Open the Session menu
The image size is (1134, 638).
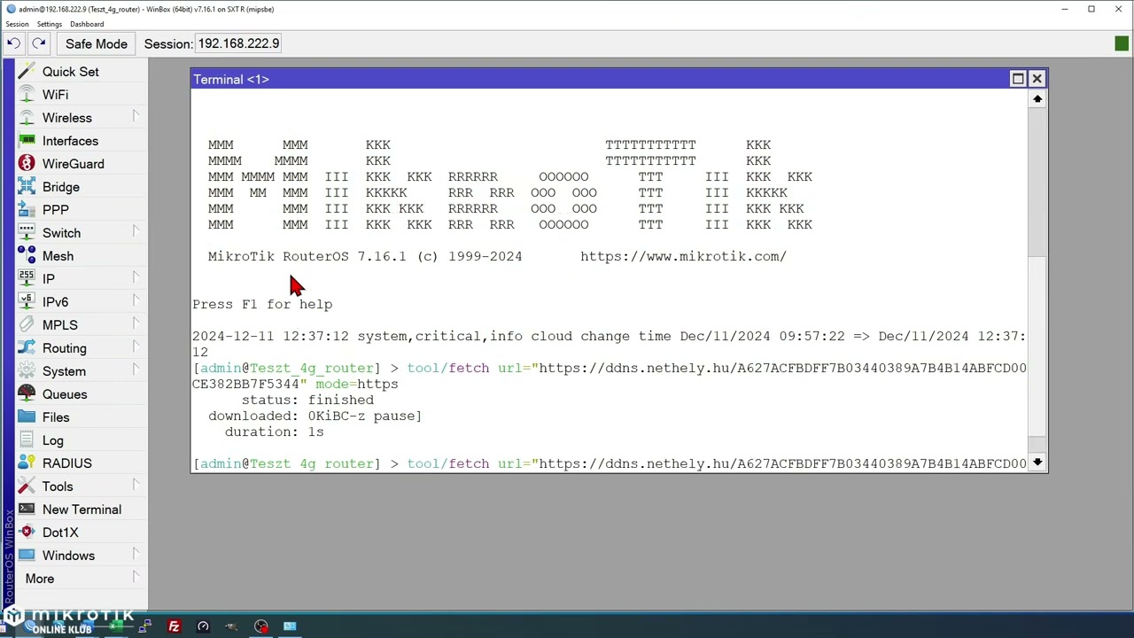coord(17,24)
